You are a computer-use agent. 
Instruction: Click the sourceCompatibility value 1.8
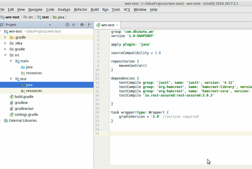point(158,53)
